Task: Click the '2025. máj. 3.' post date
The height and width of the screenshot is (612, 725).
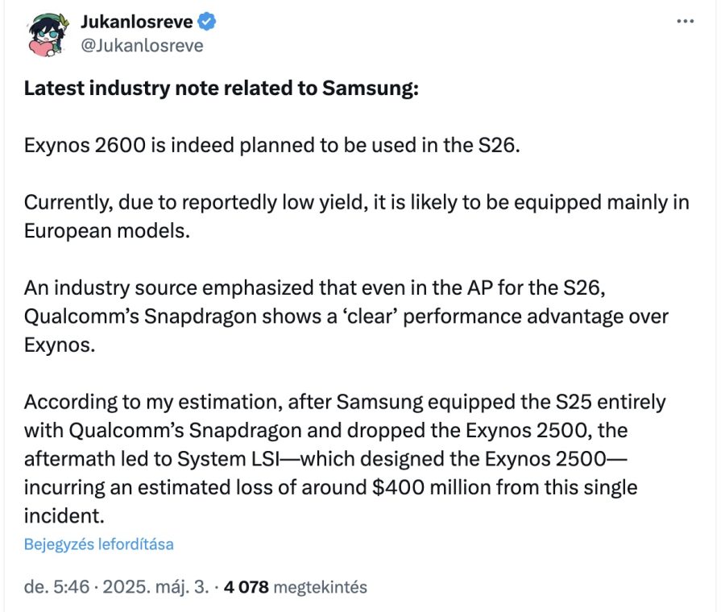Action: 152,587
